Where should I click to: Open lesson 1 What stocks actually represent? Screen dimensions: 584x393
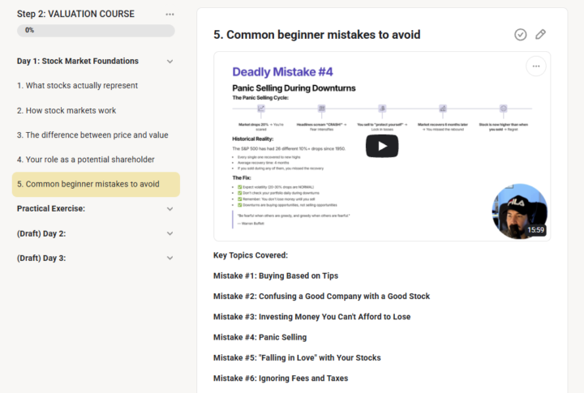point(77,86)
